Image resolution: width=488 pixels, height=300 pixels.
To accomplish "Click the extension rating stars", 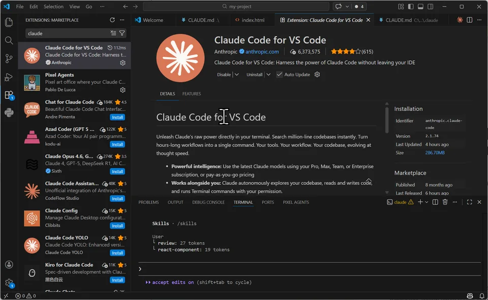I will click(346, 52).
